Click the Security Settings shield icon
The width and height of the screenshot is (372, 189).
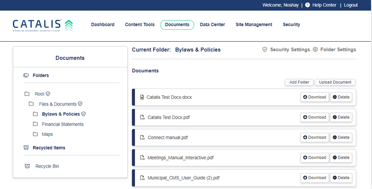pos(265,50)
